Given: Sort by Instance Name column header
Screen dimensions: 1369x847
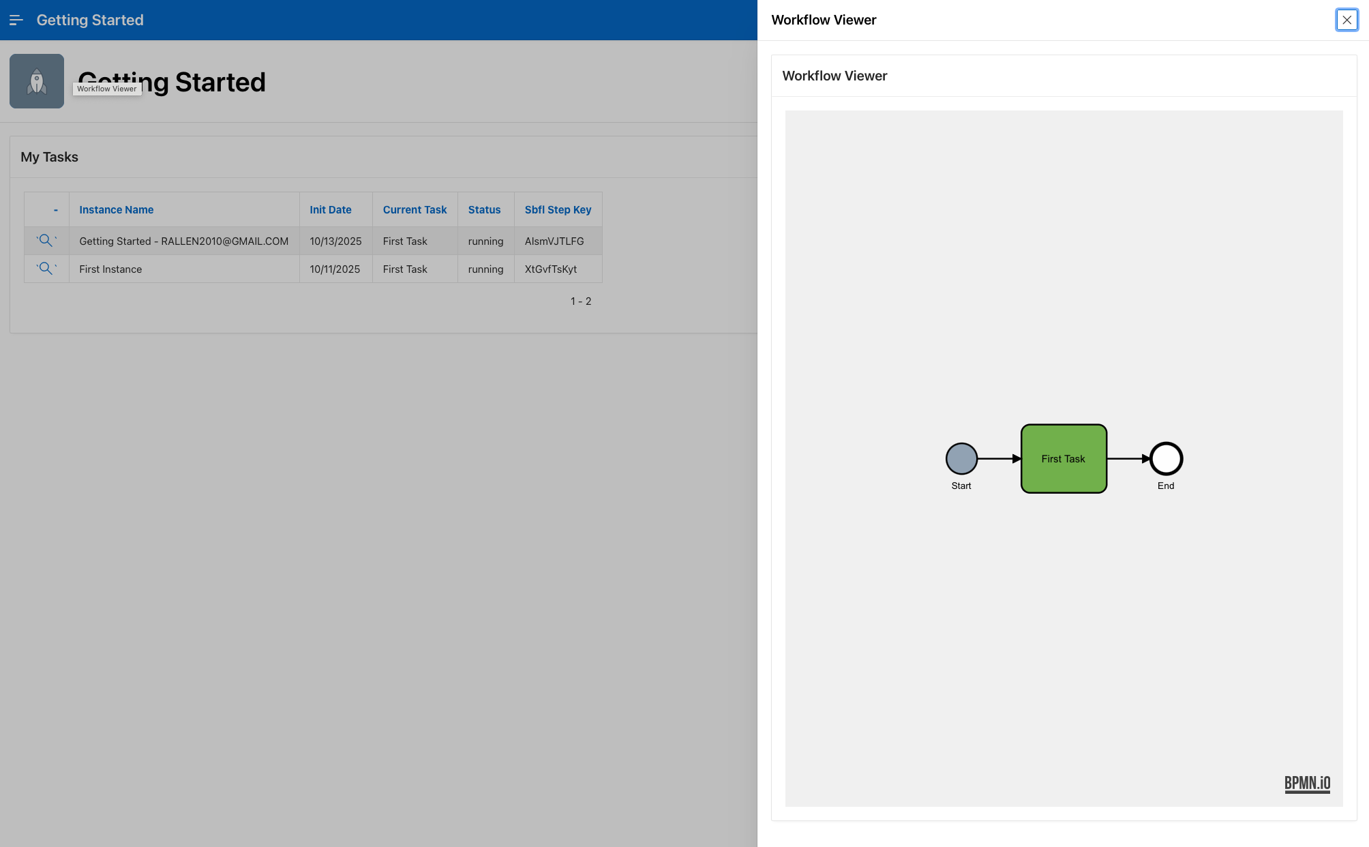Looking at the screenshot, I should [116, 210].
